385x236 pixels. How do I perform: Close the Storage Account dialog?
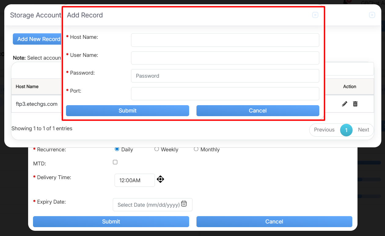pyautogui.click(x=372, y=15)
